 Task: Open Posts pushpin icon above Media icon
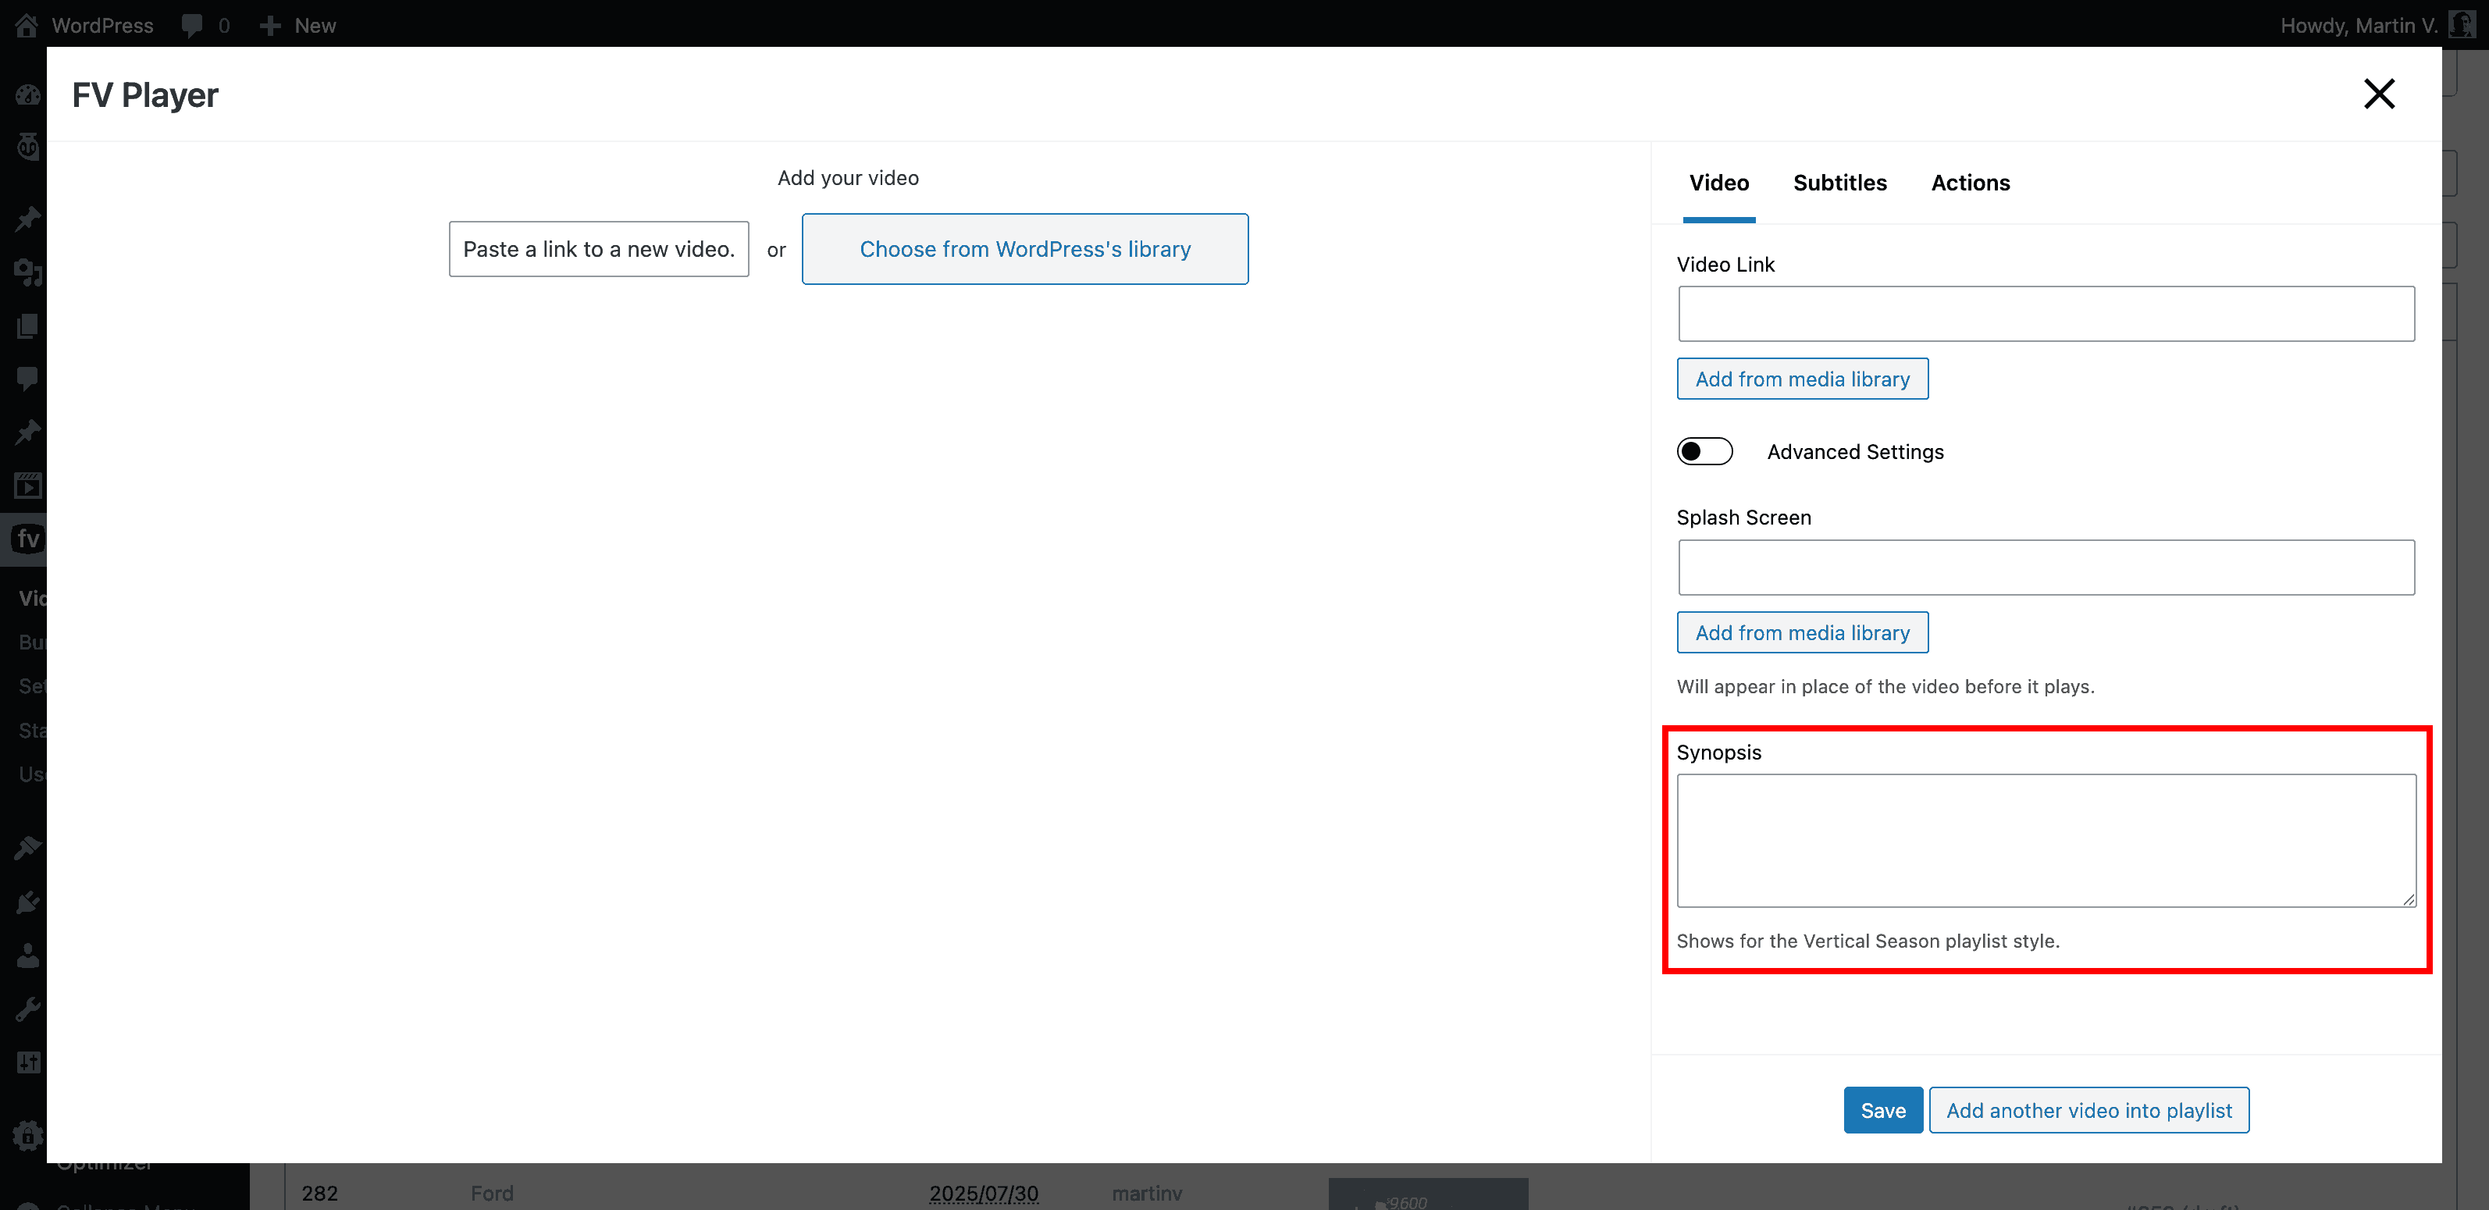tap(28, 219)
